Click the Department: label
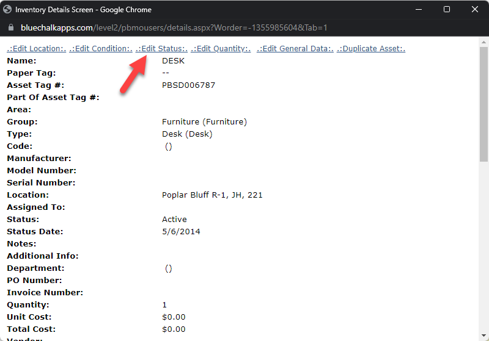 (x=35, y=268)
